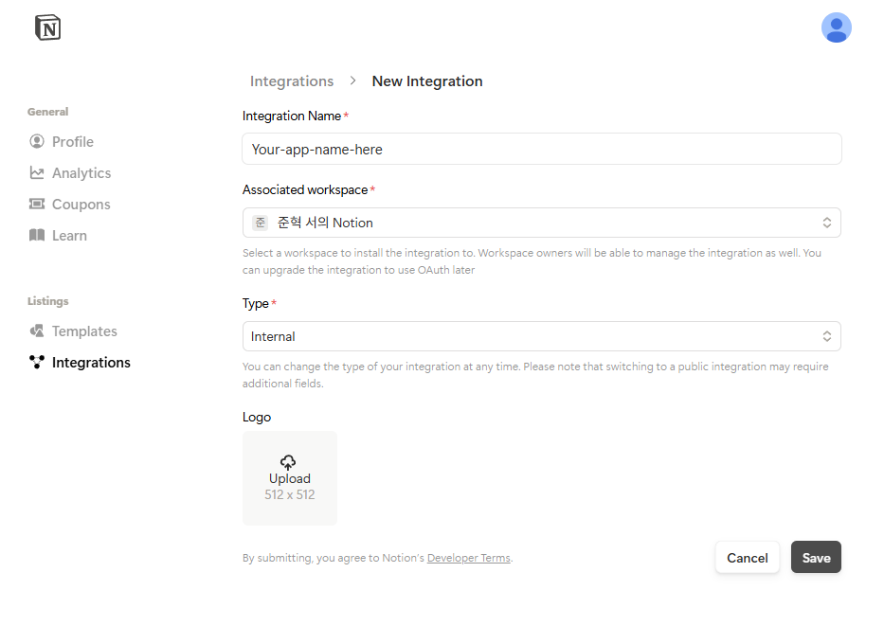Save the new integration
The width and height of the screenshot is (884, 644).
[x=816, y=557]
